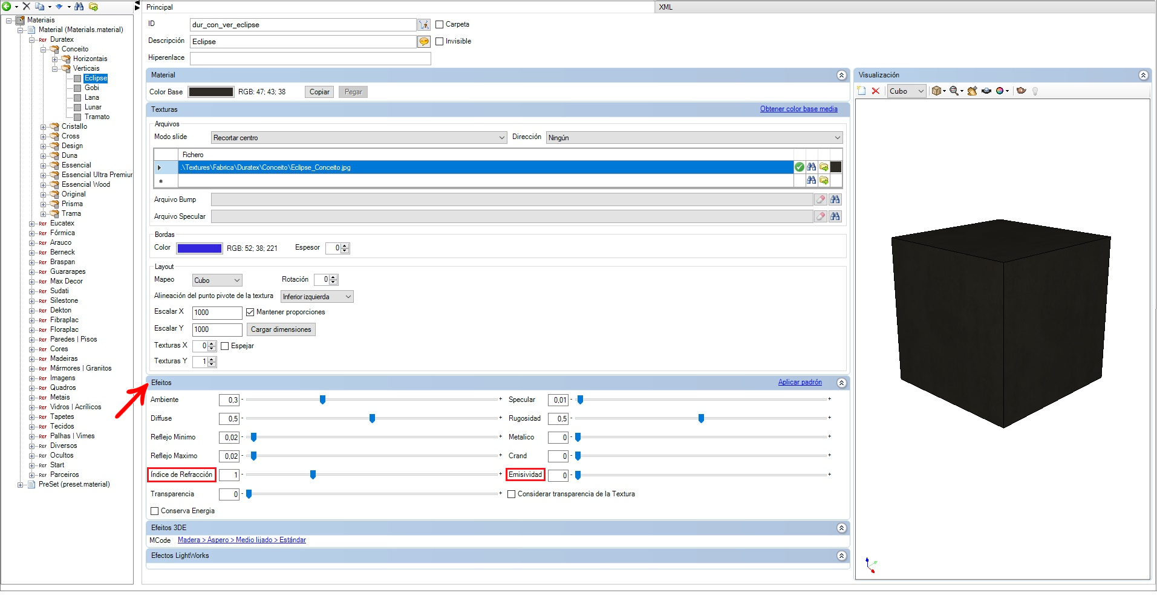Open the Modo slide dropdown
Viewport: 1157px width, 596px height.
(359, 138)
